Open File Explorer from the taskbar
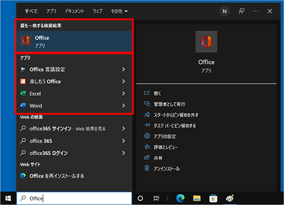 click(197, 198)
